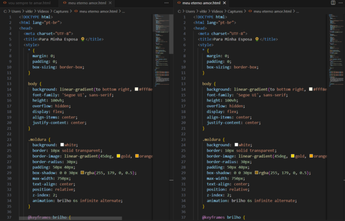Open the gold color swatch in left pane

tap(118, 156)
